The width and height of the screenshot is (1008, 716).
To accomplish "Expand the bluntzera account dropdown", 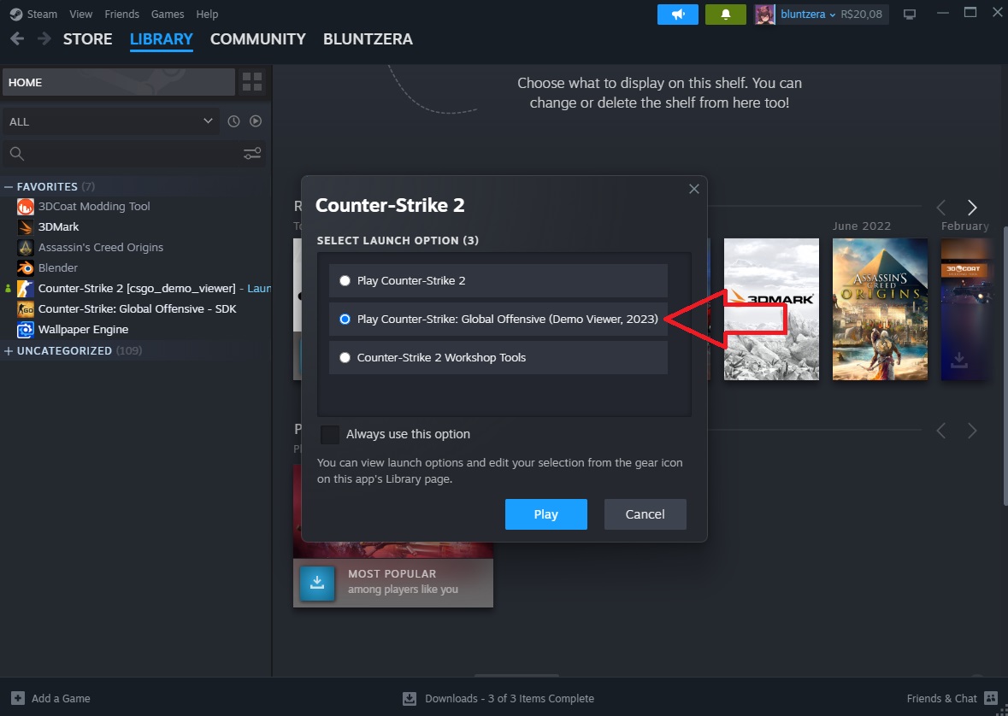I will point(808,15).
